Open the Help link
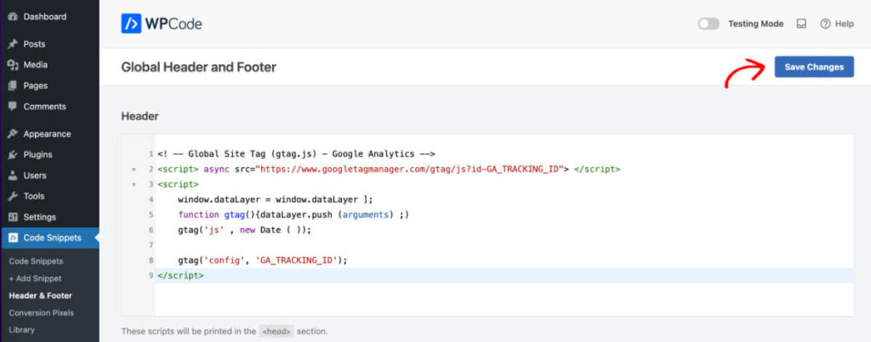The height and width of the screenshot is (342, 871). [x=837, y=24]
